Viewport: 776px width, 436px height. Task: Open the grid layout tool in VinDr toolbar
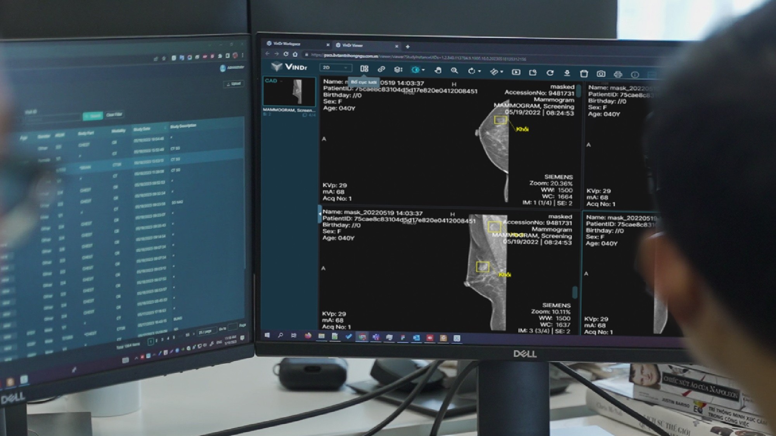point(364,69)
